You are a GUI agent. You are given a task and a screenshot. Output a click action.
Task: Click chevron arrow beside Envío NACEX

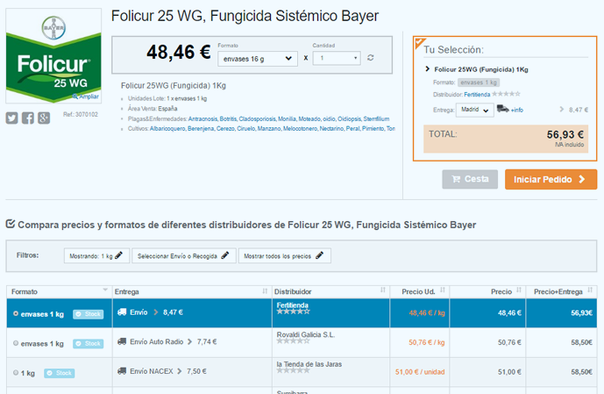180,371
